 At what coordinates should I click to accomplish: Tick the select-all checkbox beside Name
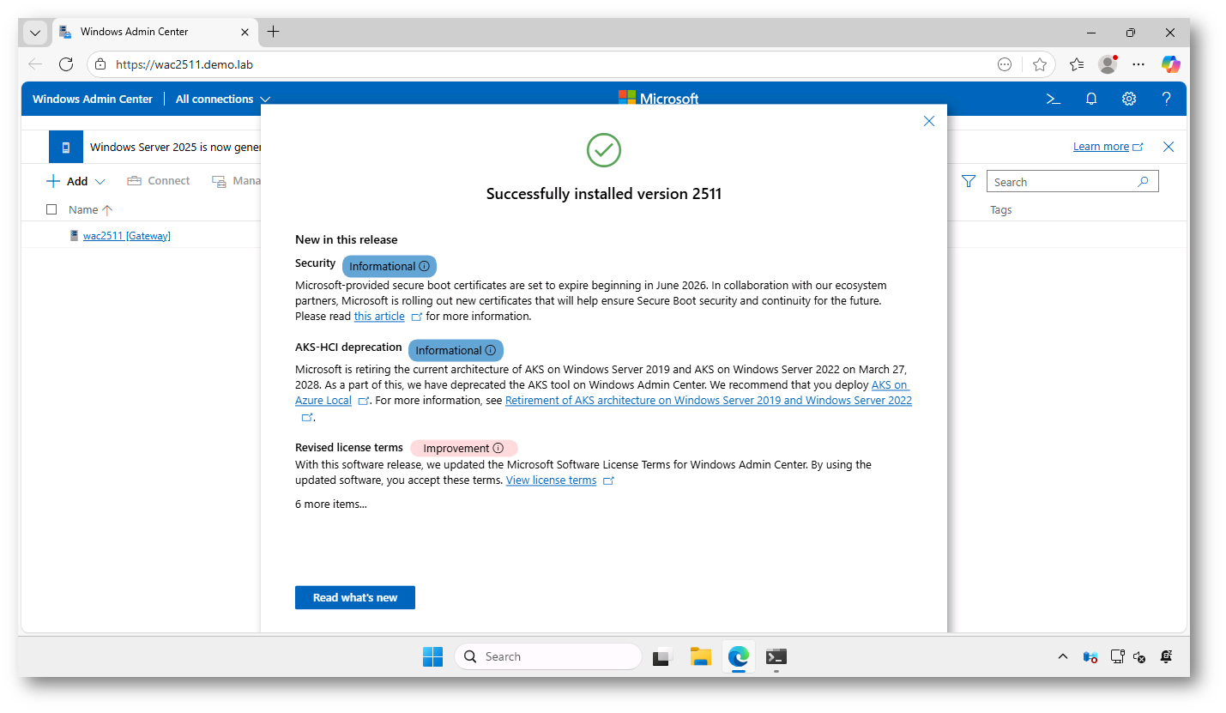click(x=51, y=209)
